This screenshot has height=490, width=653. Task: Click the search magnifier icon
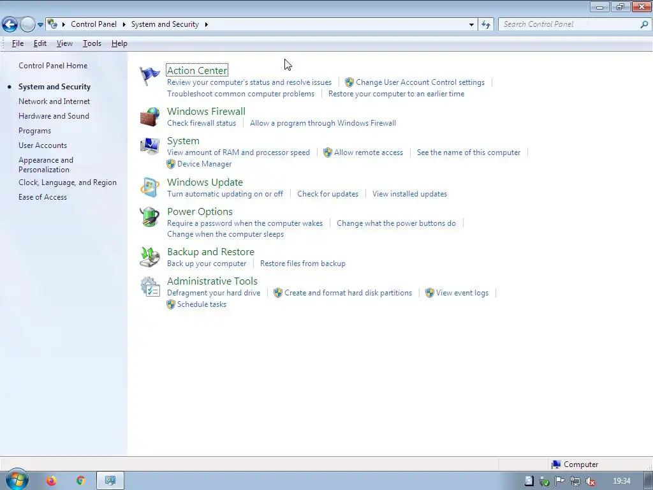pos(644,24)
